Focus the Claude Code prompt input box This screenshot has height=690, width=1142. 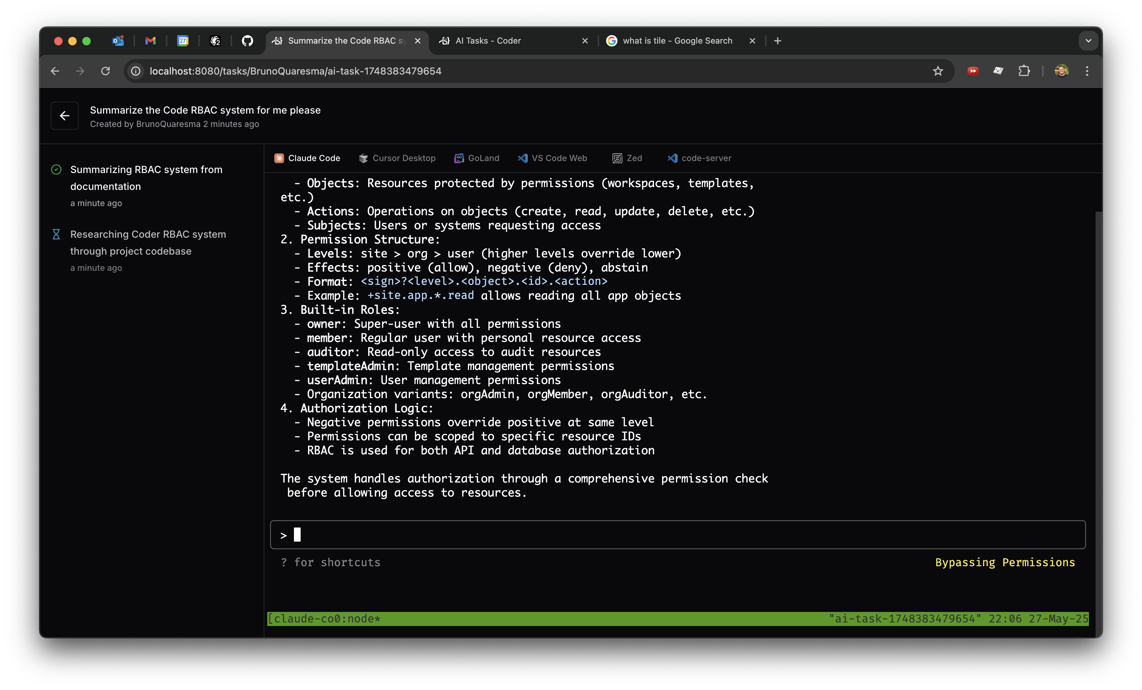(677, 535)
